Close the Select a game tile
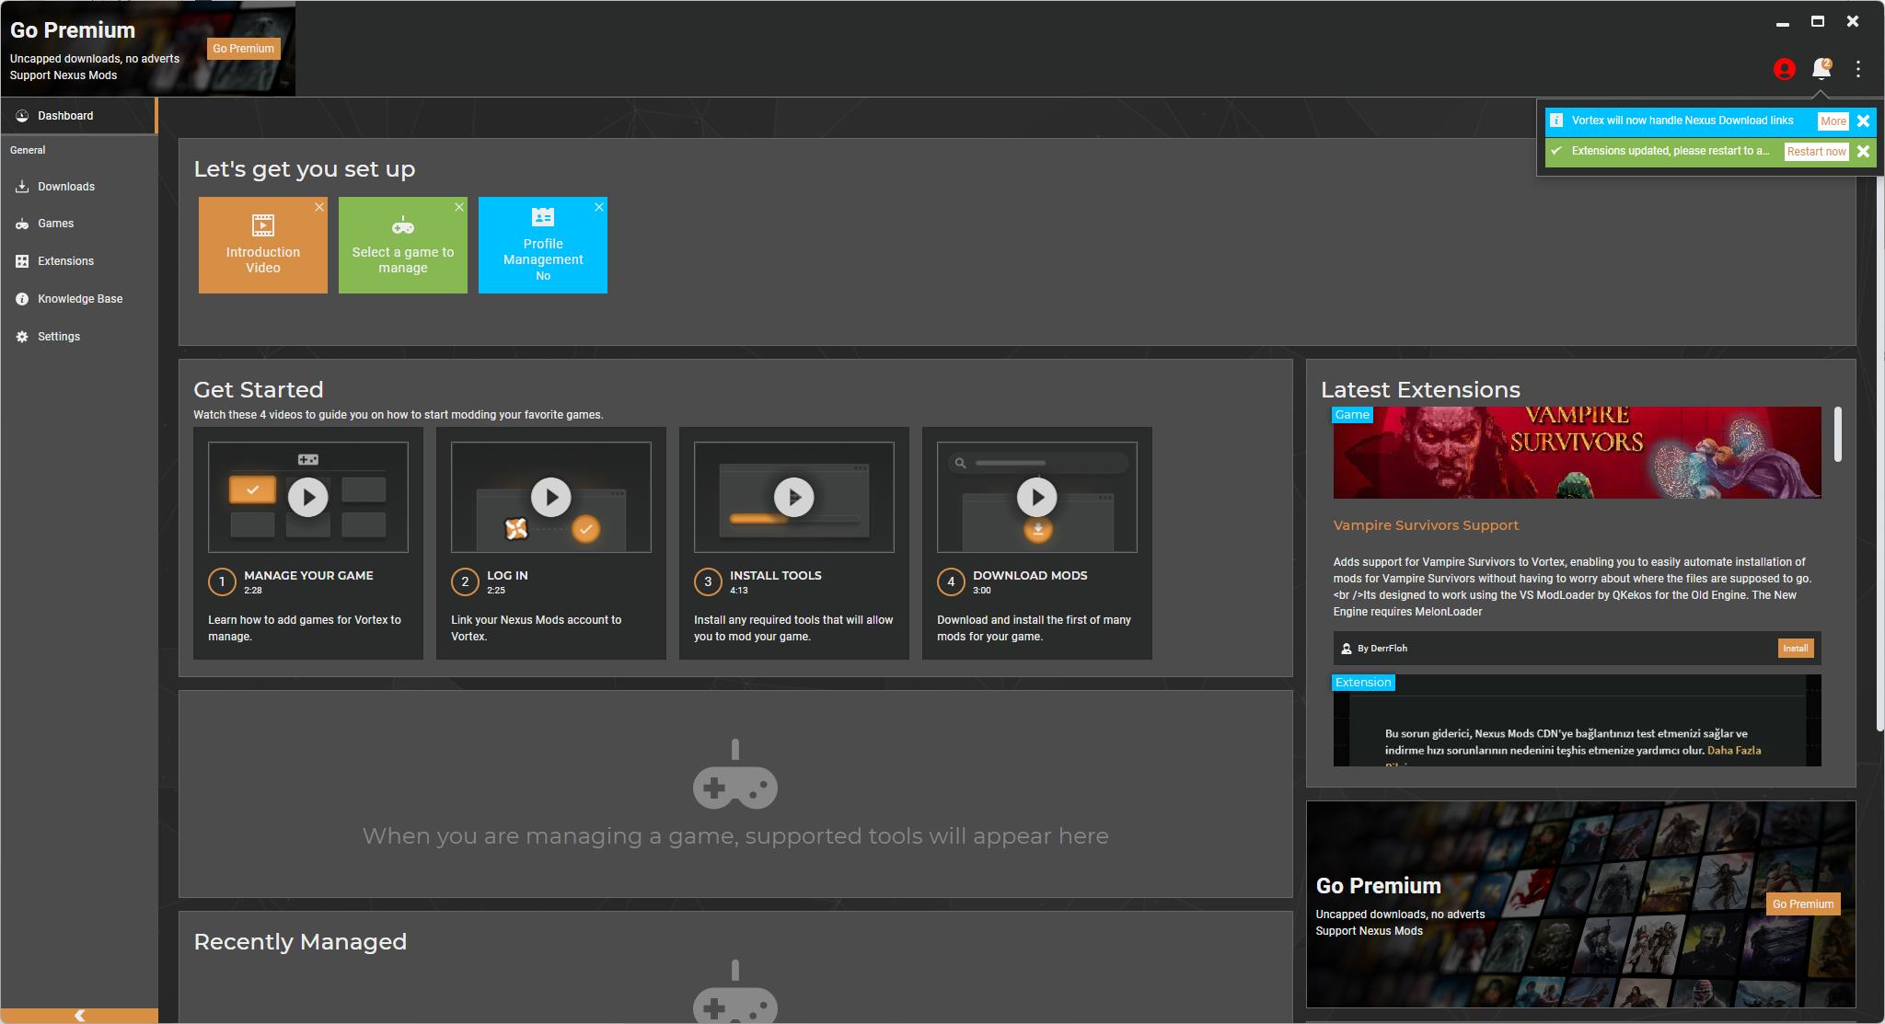Screen dimensions: 1885x1024 [x=459, y=207]
